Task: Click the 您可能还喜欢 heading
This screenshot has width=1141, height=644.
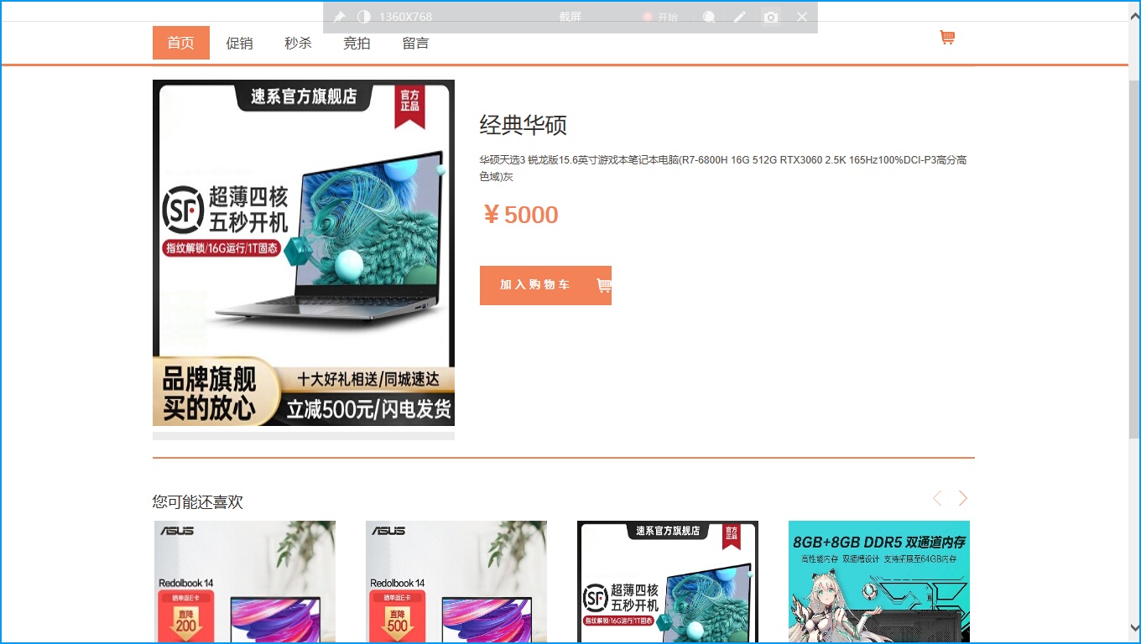Action: tap(198, 501)
